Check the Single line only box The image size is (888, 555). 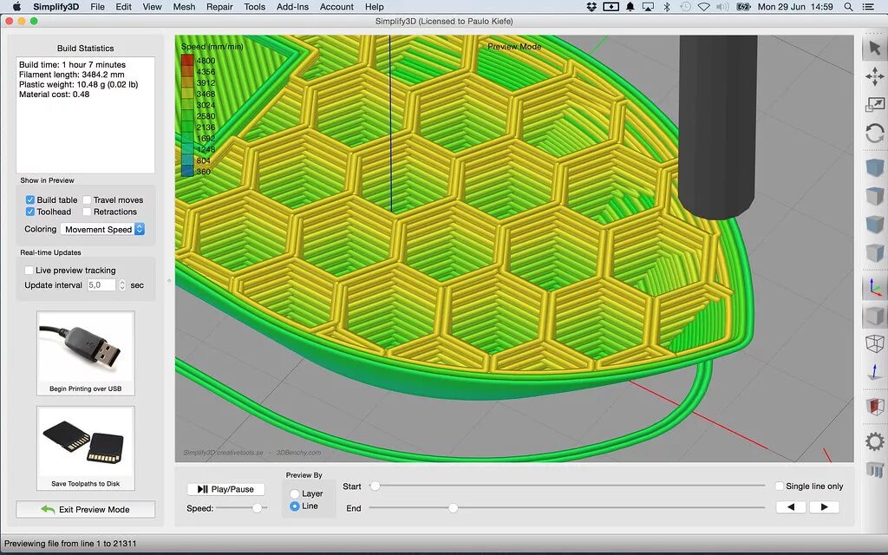pyautogui.click(x=780, y=486)
